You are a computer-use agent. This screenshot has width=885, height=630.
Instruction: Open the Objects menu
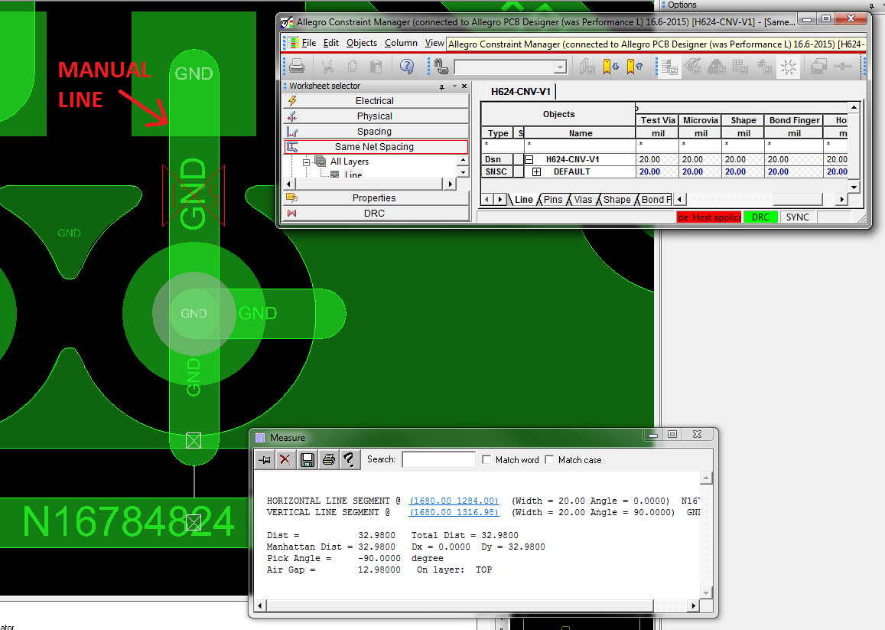pyautogui.click(x=361, y=43)
